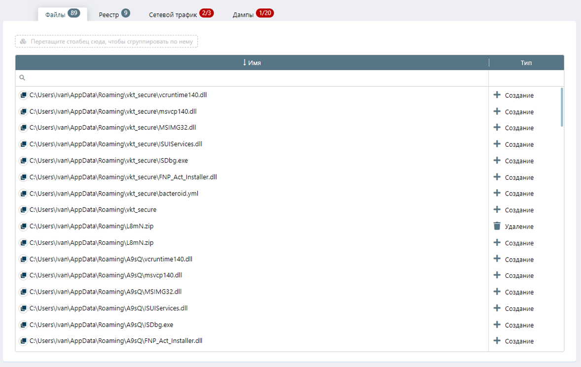Image resolution: width=581 pixels, height=367 pixels.
Task: Click the plus icon in the vkt_secure\ISDbg.exe row
Action: pos(497,161)
